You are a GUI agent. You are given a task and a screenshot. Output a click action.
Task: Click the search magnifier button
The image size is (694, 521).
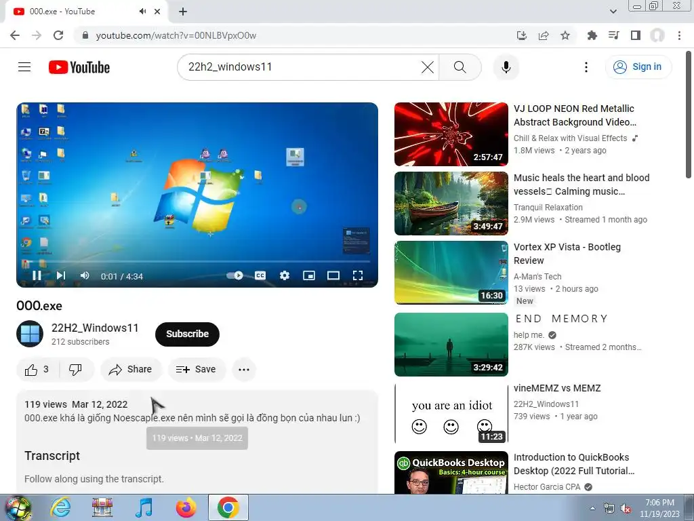tap(460, 67)
